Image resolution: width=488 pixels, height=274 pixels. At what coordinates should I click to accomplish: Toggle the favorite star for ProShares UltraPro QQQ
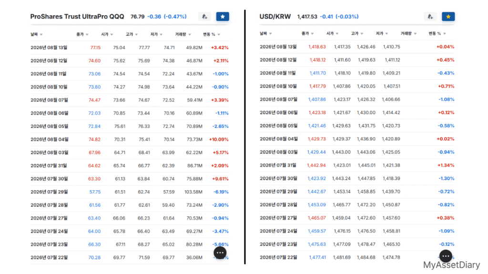(x=223, y=17)
